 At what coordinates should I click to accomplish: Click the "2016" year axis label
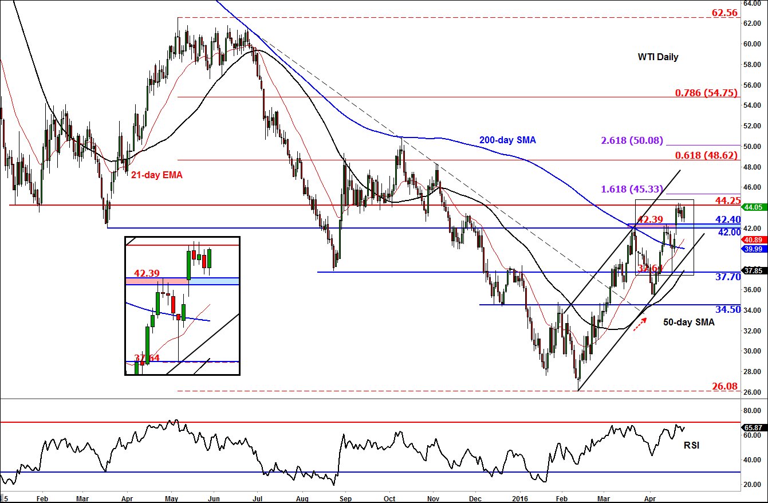[519, 498]
